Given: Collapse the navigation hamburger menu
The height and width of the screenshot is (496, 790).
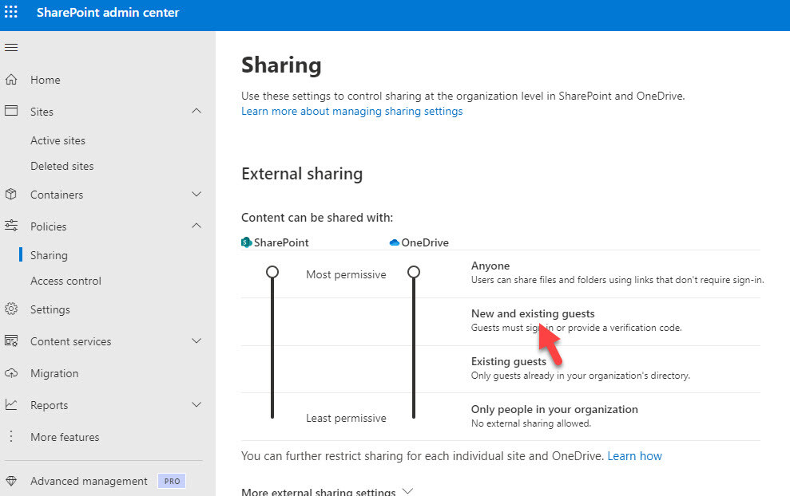Looking at the screenshot, I should 11,48.
